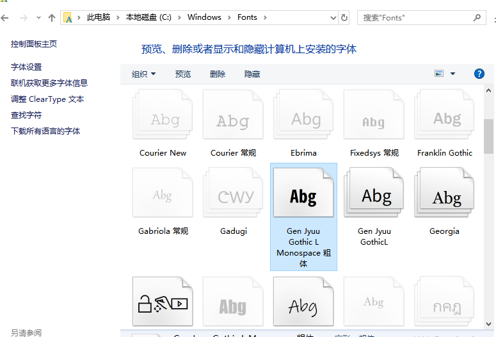Select the Gabriola 常规 font icon

[x=163, y=193]
